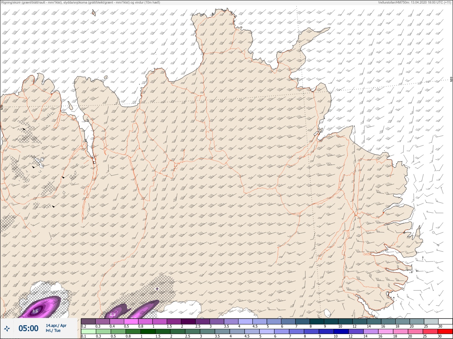This screenshot has width=453, height=339.
Task: Click the 'Þri./ Tue' weekday label
Action: tap(53, 331)
